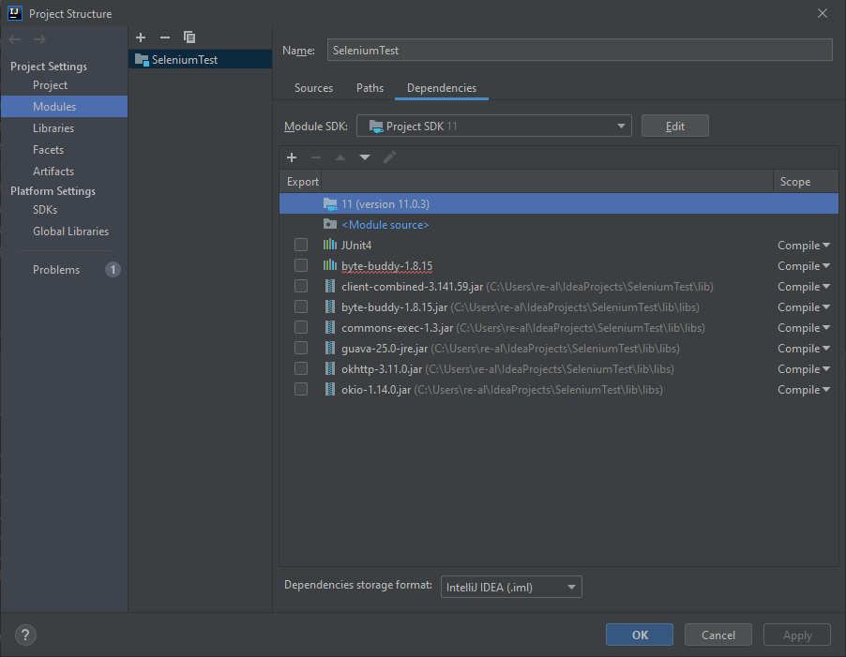Check export box for guava-25.0-jre.jar

tap(301, 348)
